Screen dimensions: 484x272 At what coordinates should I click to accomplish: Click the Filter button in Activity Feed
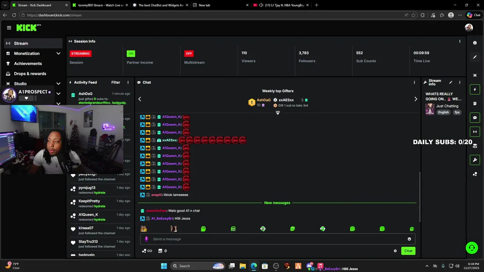(116, 82)
